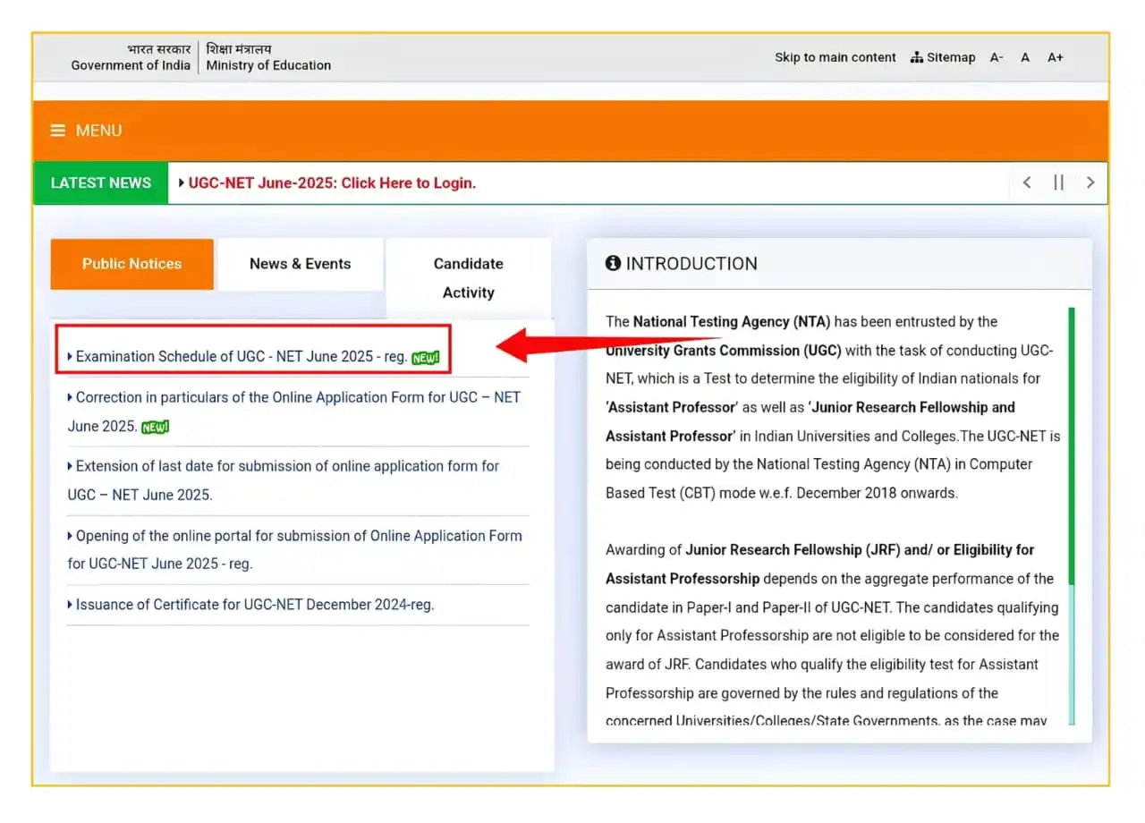Click the Introduction info icon

click(x=613, y=263)
